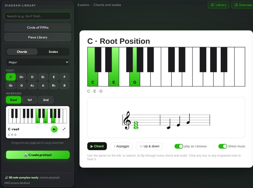The image size is (253, 188).
Task: Click the green E key on the keyboard
Action: 114,77
